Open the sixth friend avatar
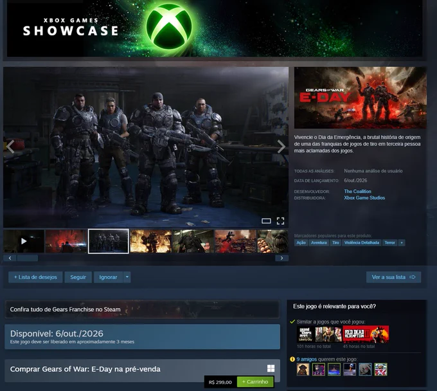Image resolution: width=437 pixels, height=391 pixels. 380,369
